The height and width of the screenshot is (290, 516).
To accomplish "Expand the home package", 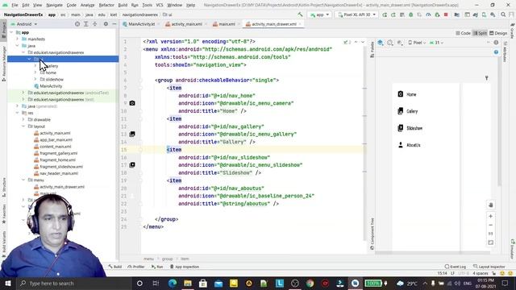I will [x=35, y=72].
